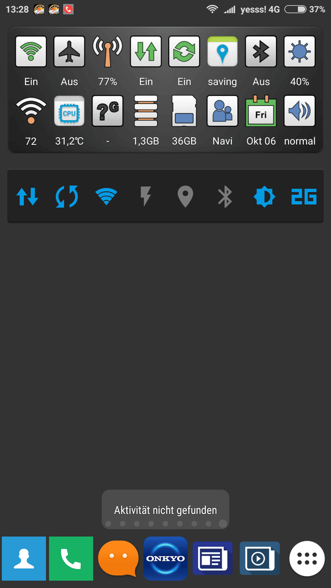Tap the brightness 40% widget icon

pyautogui.click(x=299, y=51)
